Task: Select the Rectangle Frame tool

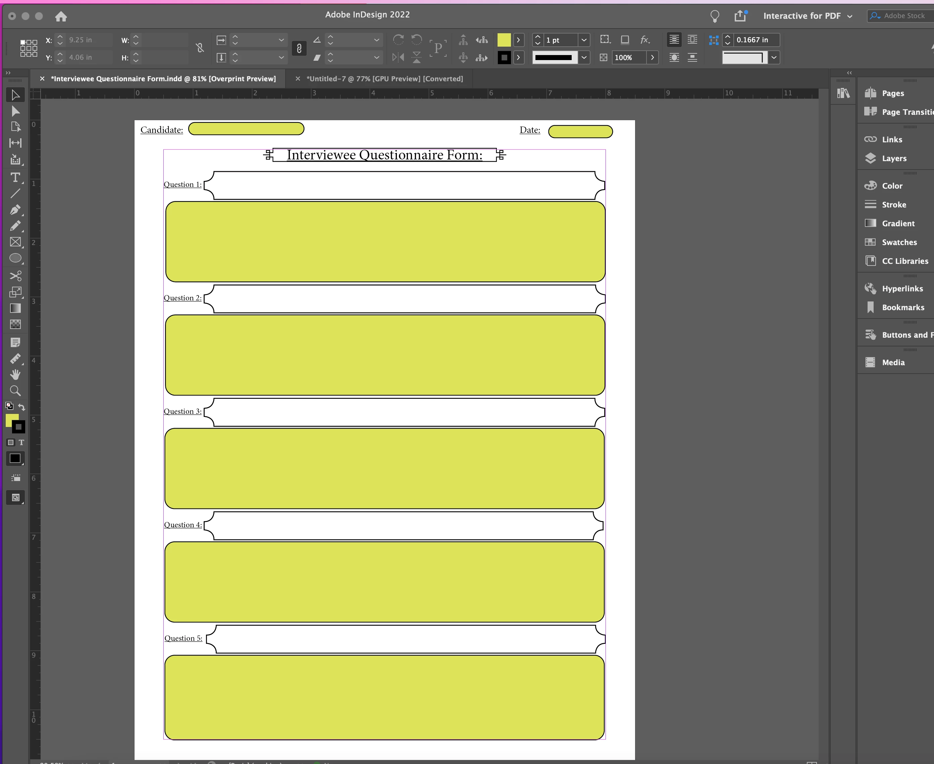Action: coord(15,242)
